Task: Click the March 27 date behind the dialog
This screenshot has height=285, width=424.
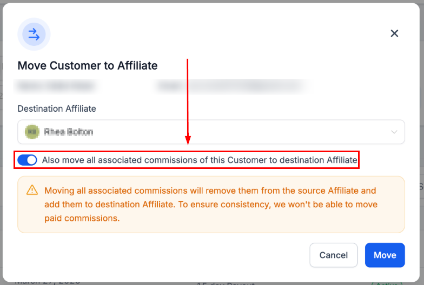Action: tap(48, 281)
